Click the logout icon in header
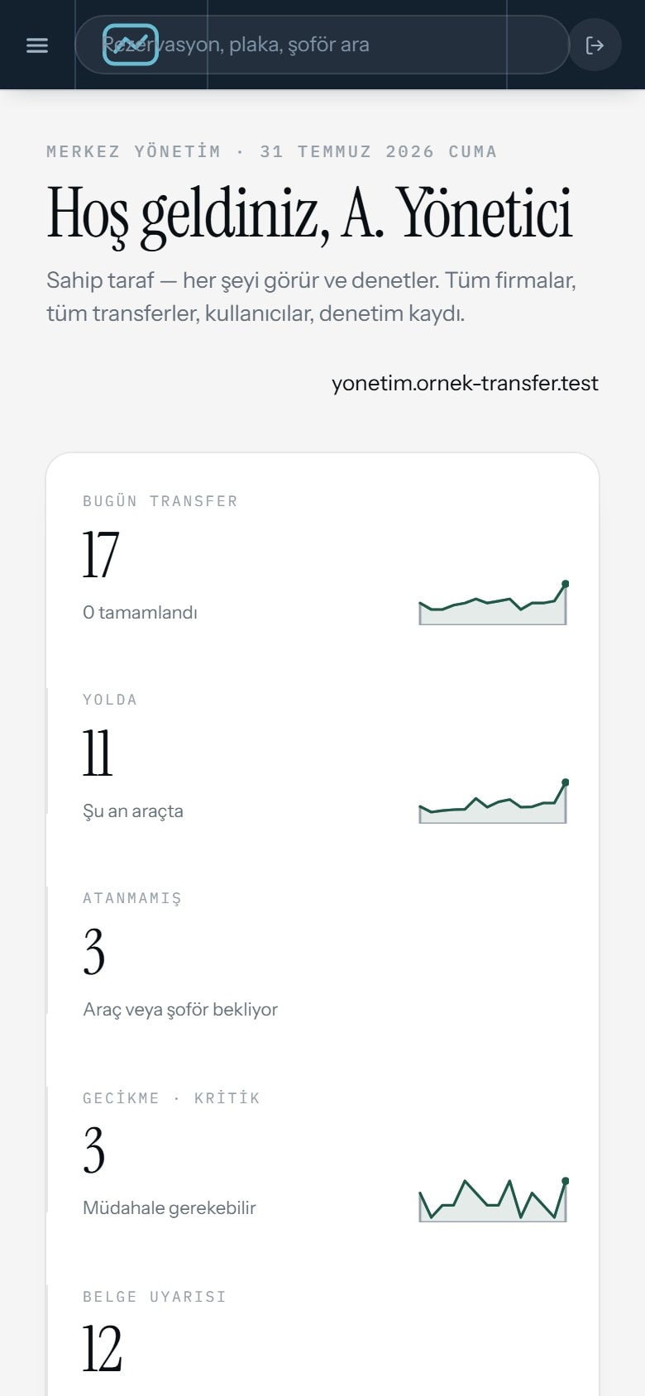 coord(595,45)
